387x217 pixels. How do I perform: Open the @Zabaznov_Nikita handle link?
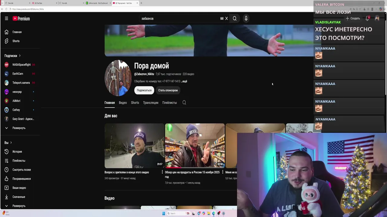(x=144, y=74)
